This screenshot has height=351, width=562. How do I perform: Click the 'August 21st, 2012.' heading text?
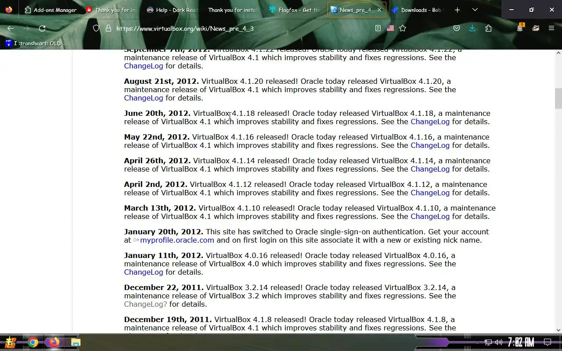162,81
